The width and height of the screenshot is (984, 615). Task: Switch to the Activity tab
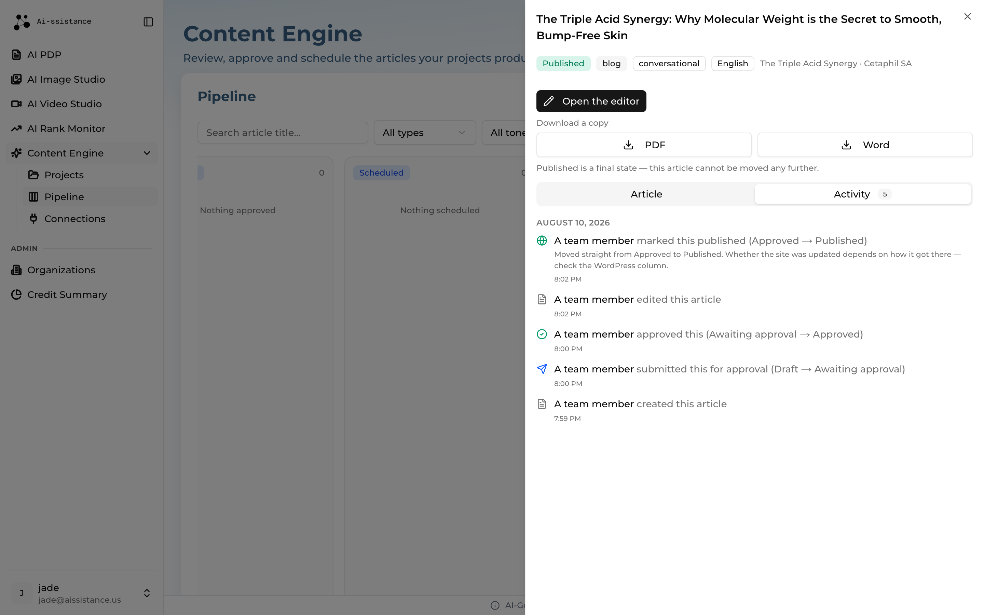coord(862,194)
